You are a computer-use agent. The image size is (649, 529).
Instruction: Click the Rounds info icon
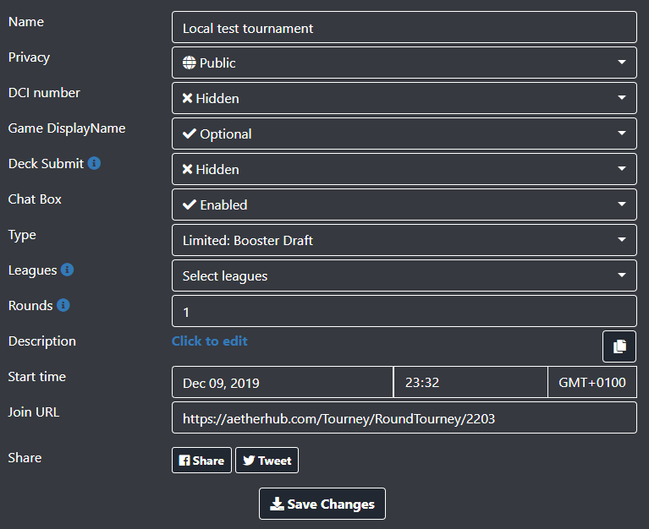tap(63, 305)
